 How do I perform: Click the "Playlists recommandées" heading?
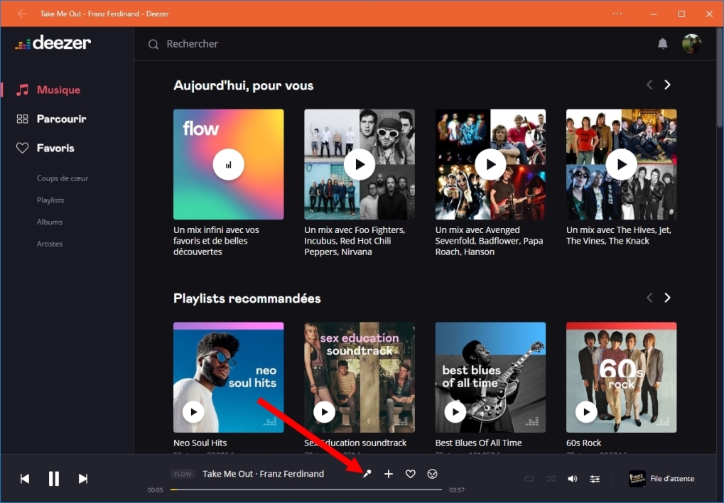pos(247,299)
